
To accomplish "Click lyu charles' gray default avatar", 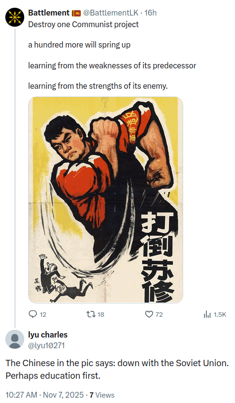I will (x=15, y=339).
